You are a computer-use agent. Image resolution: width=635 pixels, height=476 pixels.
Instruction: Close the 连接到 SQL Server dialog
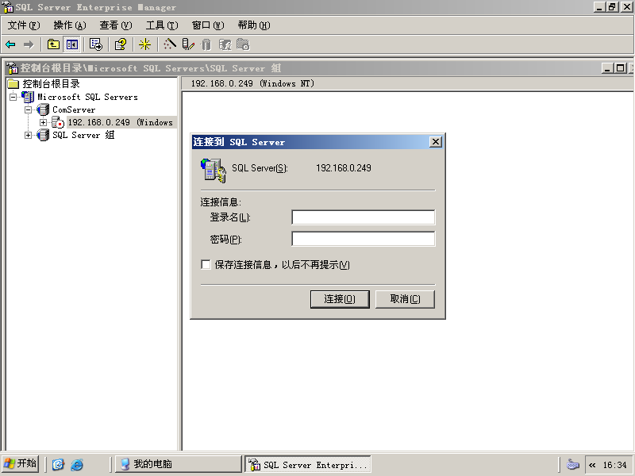(x=435, y=142)
